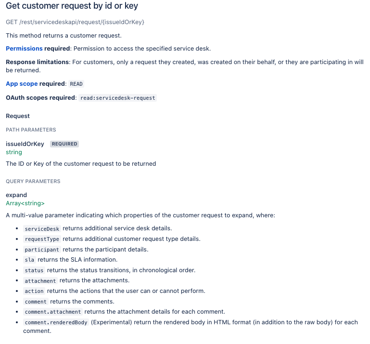Click the attachment code value

40,280
